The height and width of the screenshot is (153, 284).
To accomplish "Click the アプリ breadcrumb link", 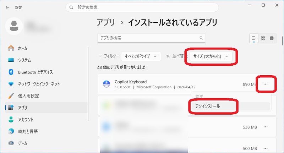I will [x=106, y=22].
